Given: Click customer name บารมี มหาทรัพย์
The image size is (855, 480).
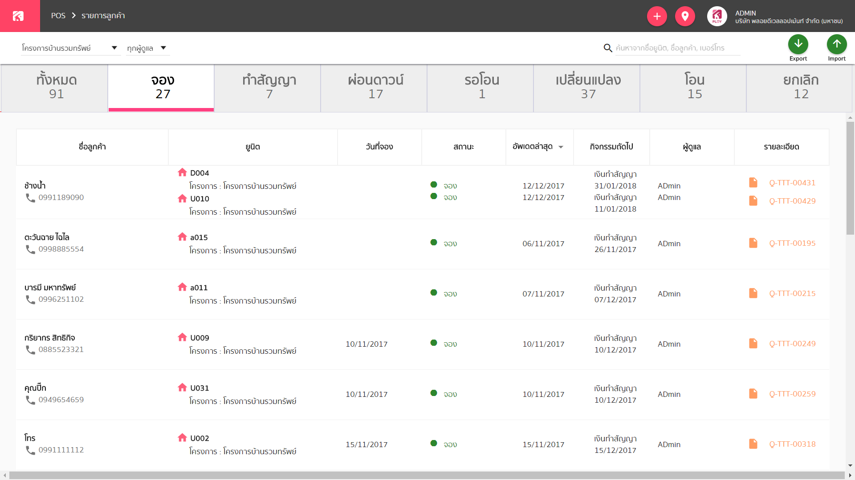Looking at the screenshot, I should coord(50,288).
